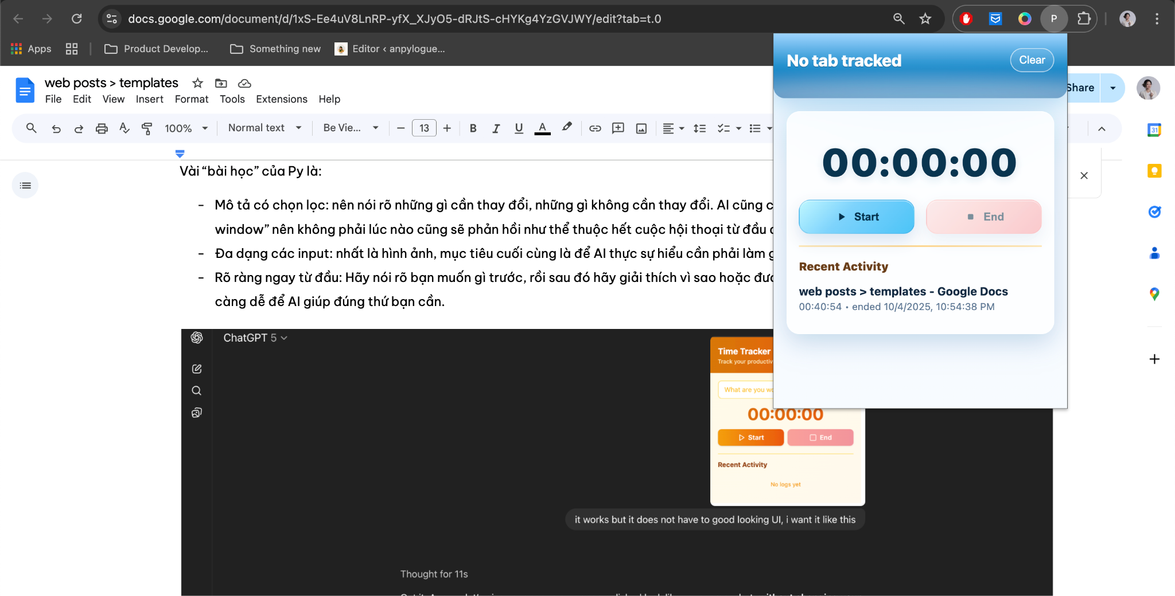Screen dimensions: 1175x596
Task: Star the web posts document
Action: point(197,83)
